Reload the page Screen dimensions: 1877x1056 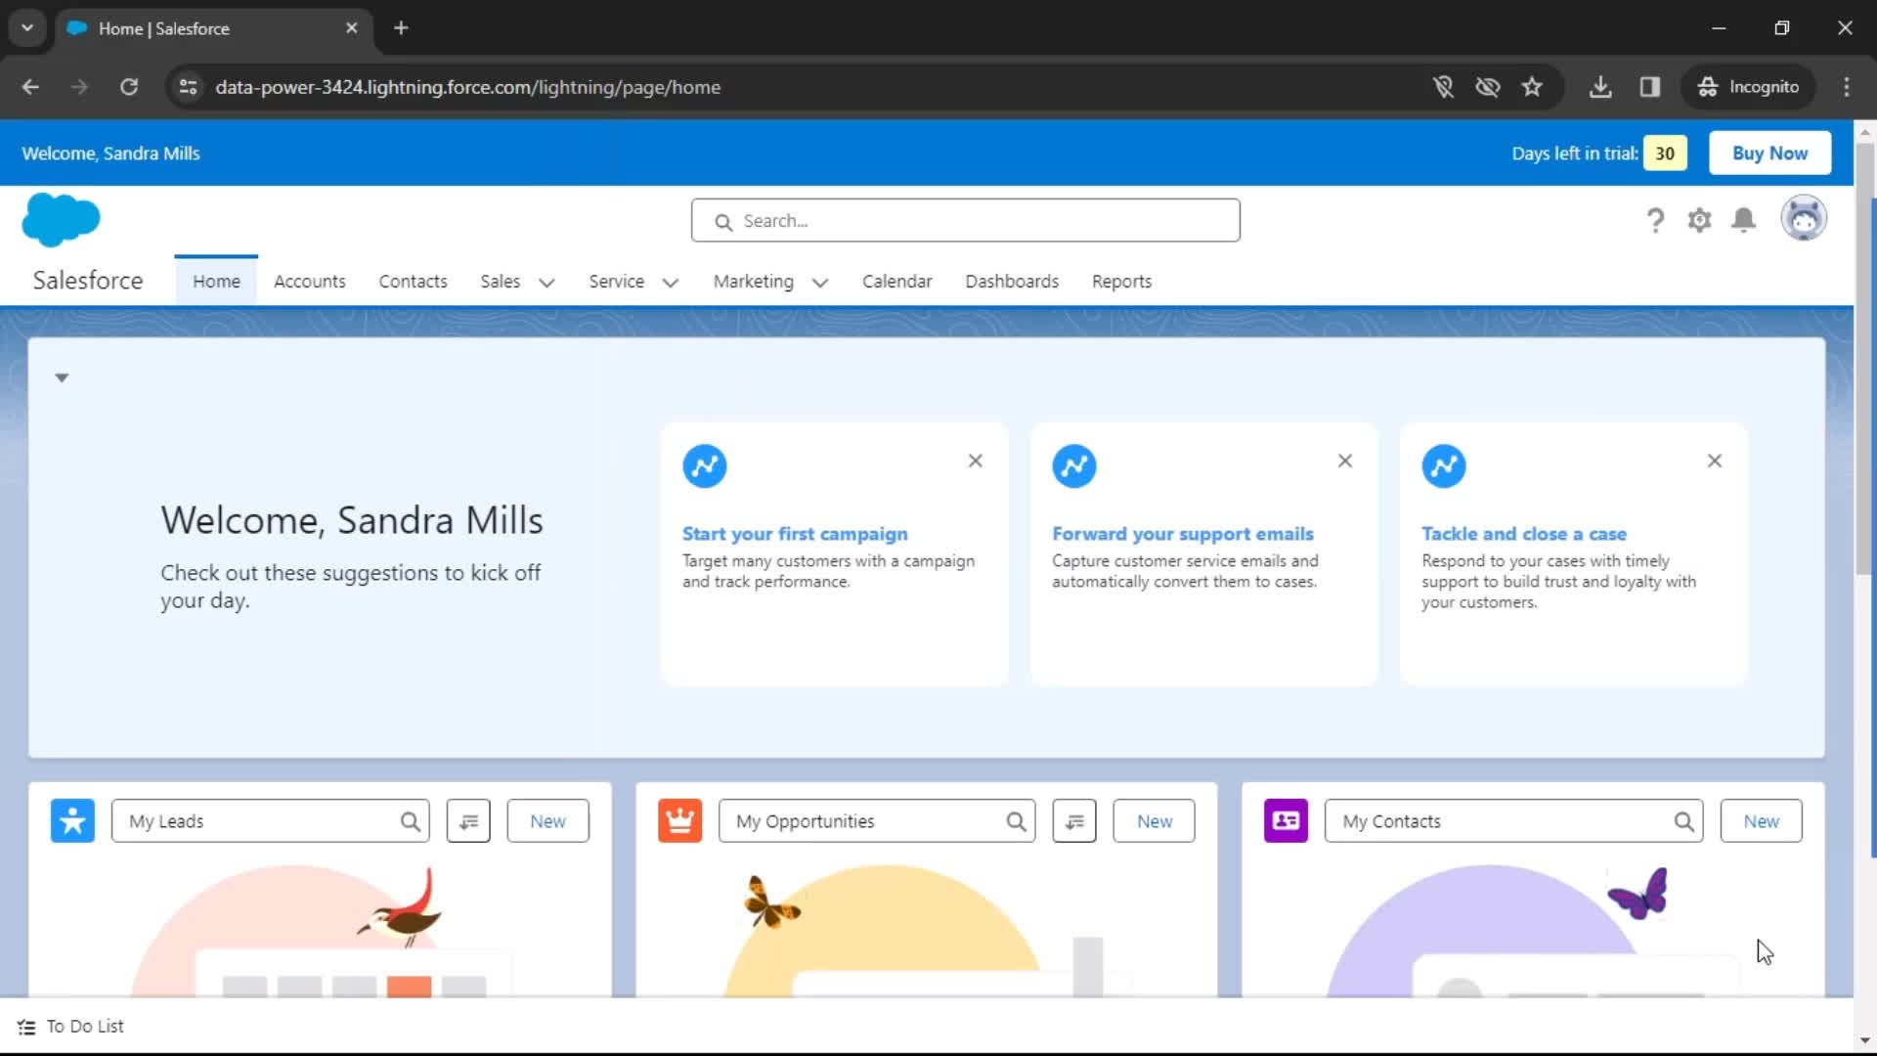pos(129,87)
